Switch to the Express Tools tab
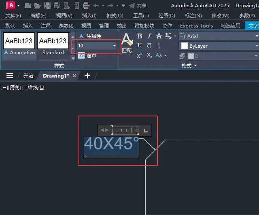This screenshot has width=259, height=215. pyautogui.click(x=196, y=25)
